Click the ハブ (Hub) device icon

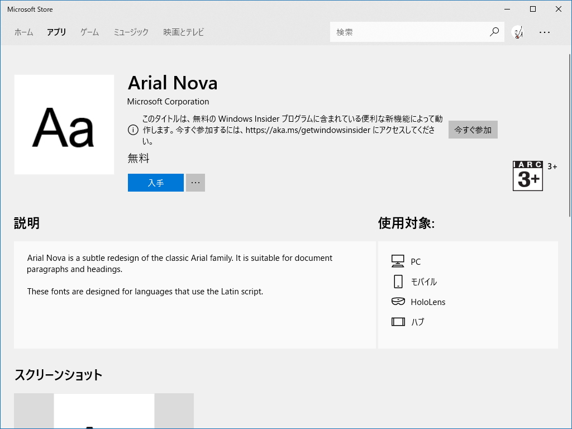pyautogui.click(x=398, y=322)
